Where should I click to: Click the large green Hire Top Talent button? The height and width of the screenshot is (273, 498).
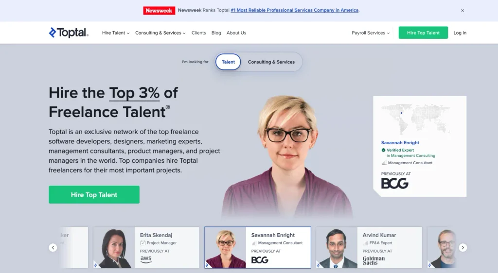[x=94, y=195]
